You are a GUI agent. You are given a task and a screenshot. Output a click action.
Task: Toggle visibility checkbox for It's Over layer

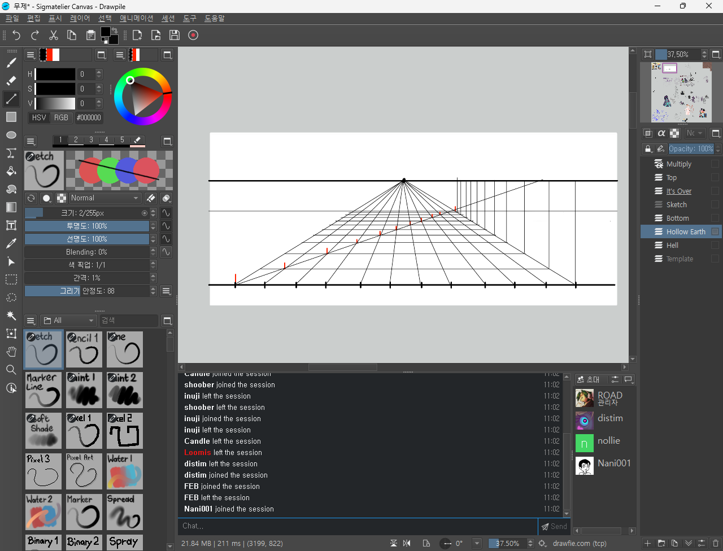(715, 191)
